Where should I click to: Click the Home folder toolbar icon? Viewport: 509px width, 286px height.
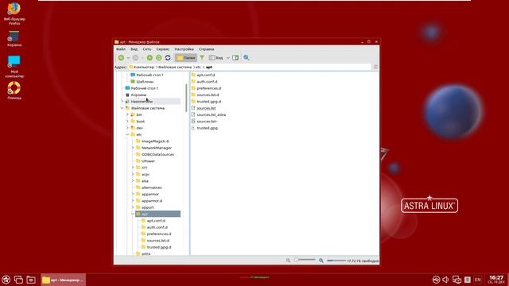tap(159, 58)
